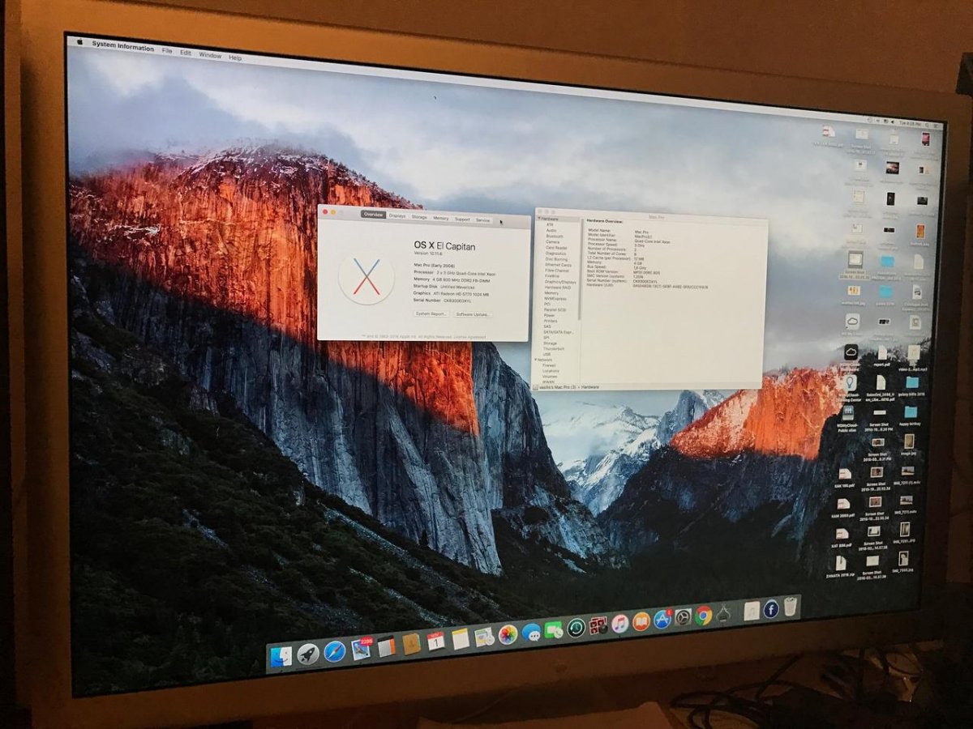Click the Launchpad rocket icon

click(308, 653)
